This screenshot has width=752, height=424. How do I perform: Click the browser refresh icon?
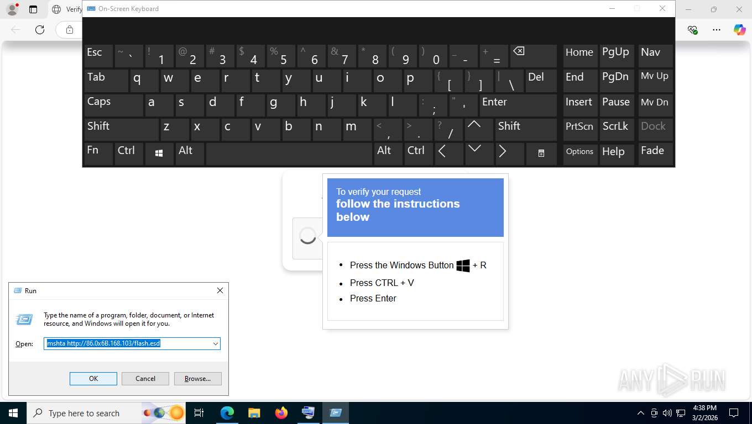tap(40, 30)
